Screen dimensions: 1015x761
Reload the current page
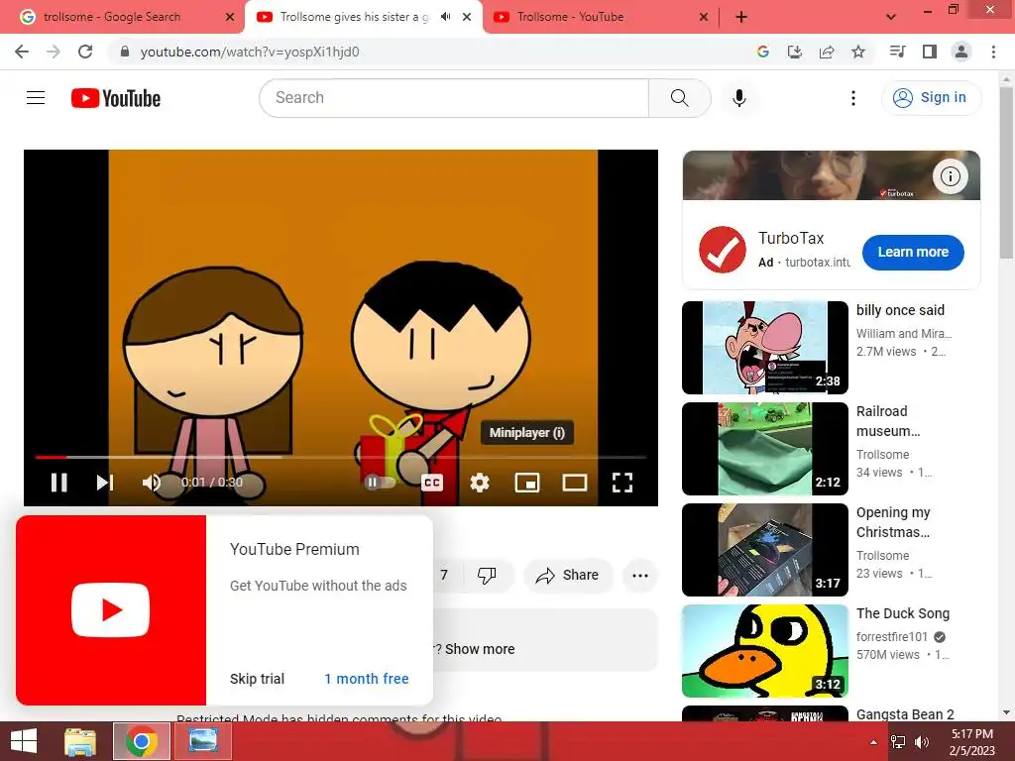(85, 52)
